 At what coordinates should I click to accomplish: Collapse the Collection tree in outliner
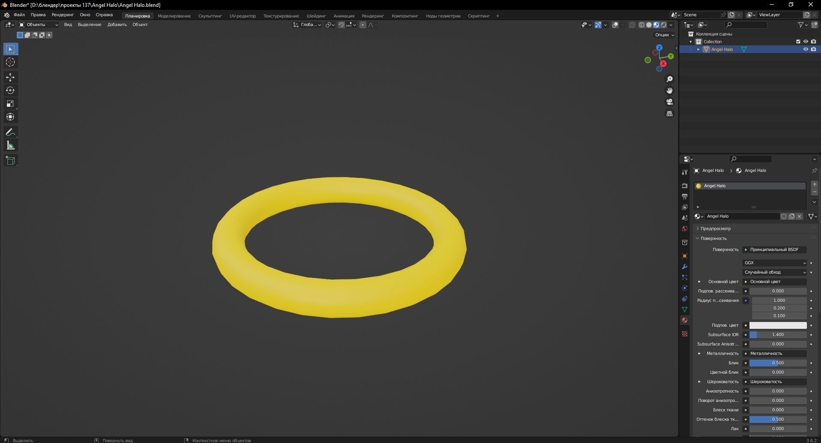[691, 41]
